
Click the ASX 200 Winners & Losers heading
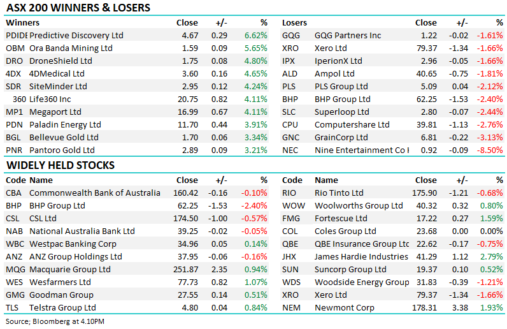pos(78,8)
